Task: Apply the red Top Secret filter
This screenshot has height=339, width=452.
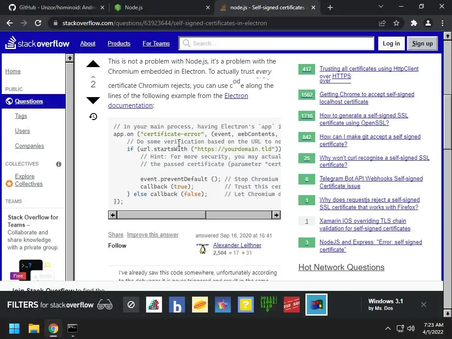Action: coord(291,305)
